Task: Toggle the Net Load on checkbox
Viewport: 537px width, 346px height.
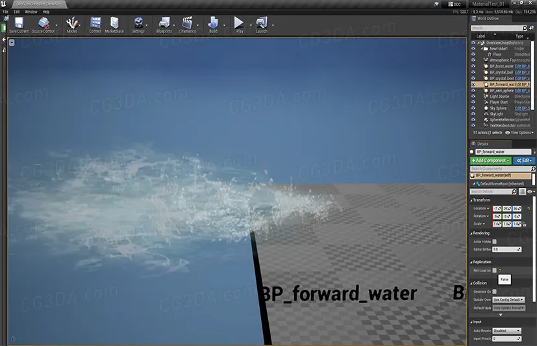Action: [x=494, y=270]
